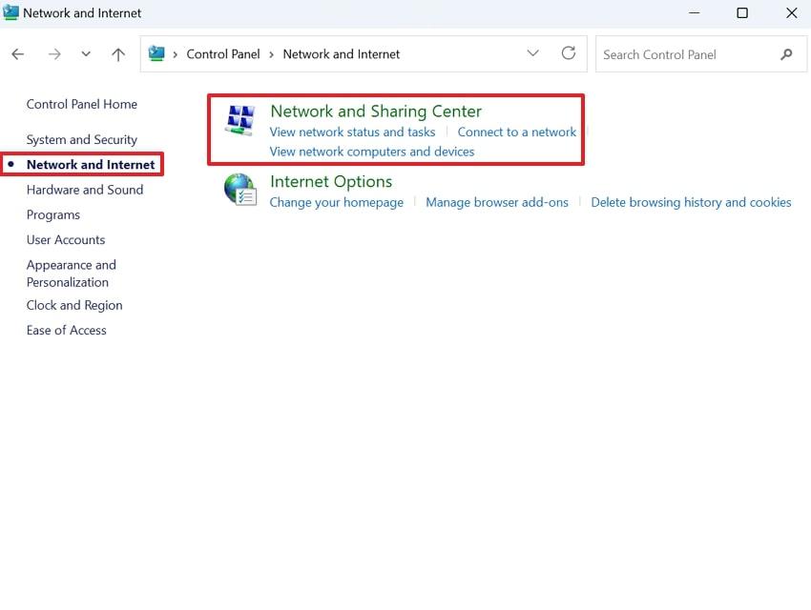Open Manage browser add-ons
The width and height of the screenshot is (811, 610).
(x=497, y=202)
